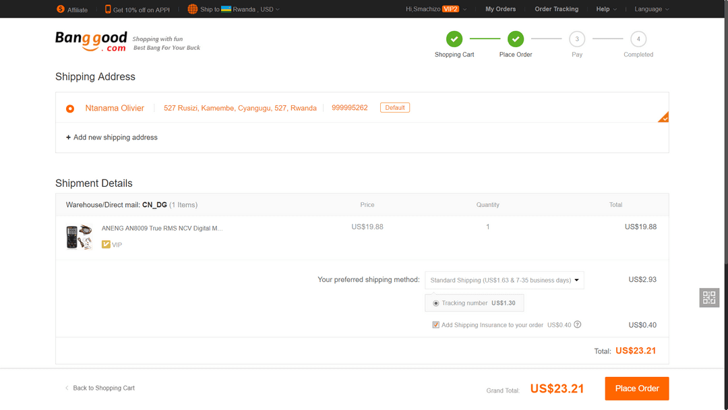Image resolution: width=728 pixels, height=410 pixels.
Task: Click the shipping insurance help question mark
Action: click(x=576, y=324)
